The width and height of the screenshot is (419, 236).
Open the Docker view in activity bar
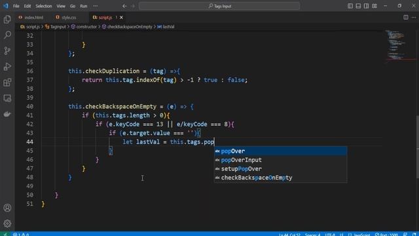[7, 114]
